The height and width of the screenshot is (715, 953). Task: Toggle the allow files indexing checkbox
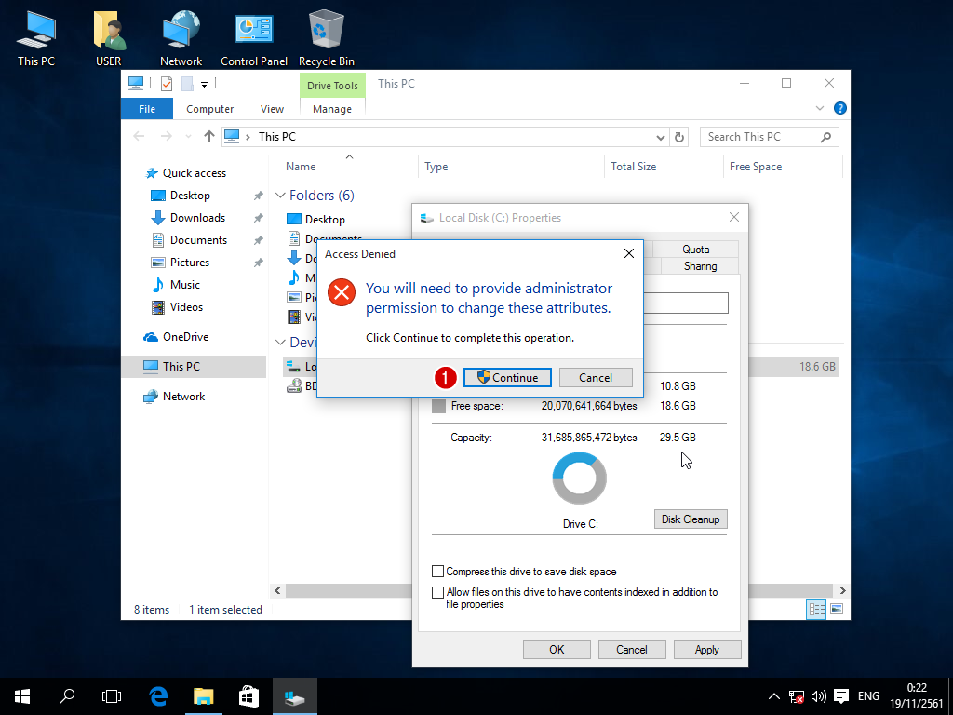438,592
